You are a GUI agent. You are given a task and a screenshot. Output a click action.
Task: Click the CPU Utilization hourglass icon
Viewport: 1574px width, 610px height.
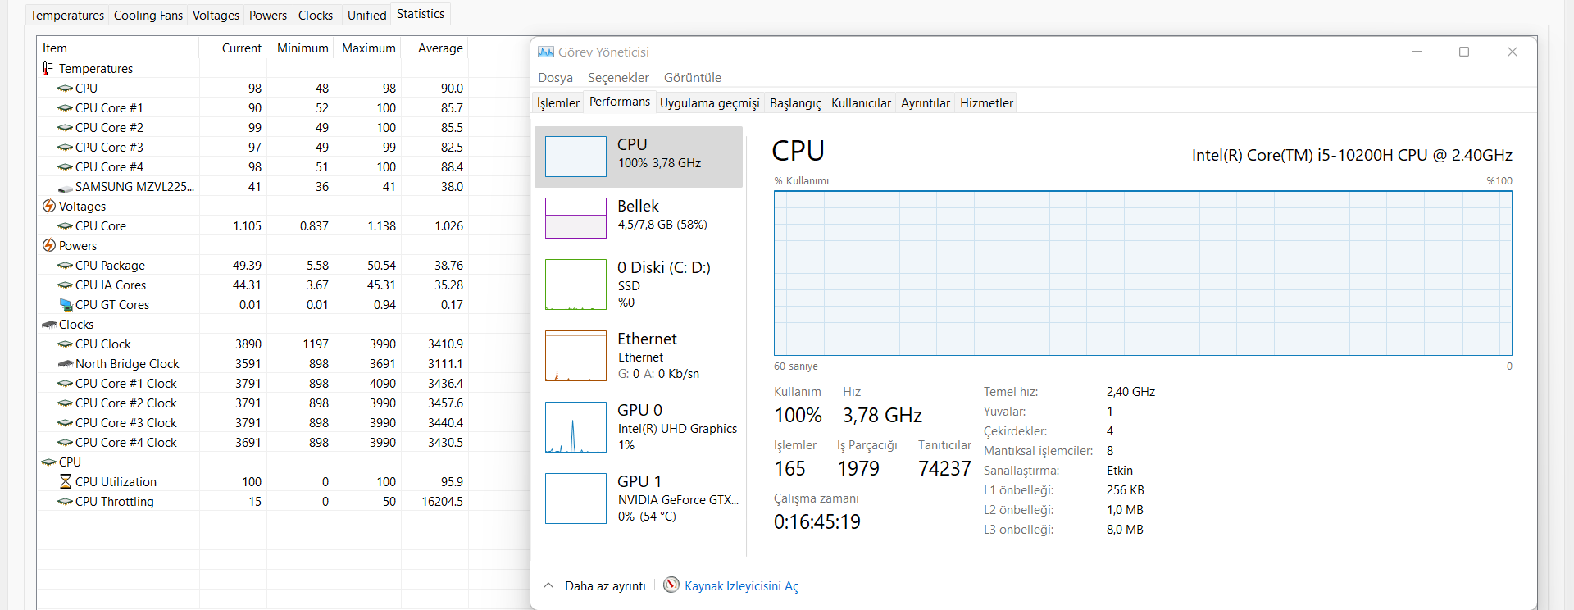pos(66,482)
